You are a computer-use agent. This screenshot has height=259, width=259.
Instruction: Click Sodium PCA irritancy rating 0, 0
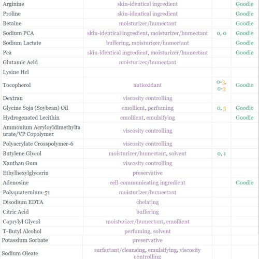coord(222,33)
